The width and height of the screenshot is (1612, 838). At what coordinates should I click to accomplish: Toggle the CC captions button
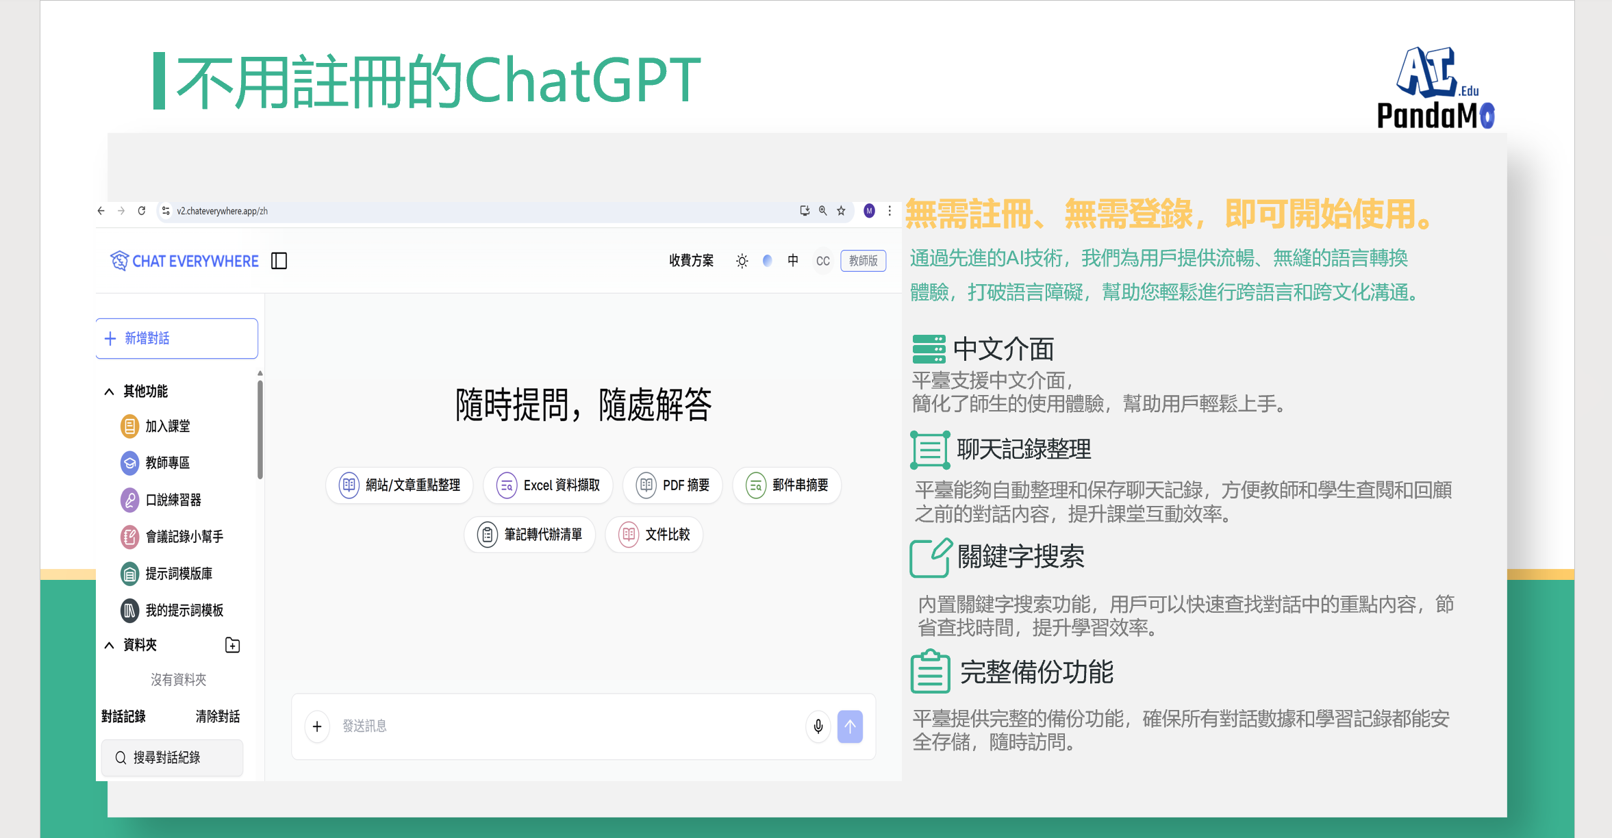[x=822, y=261]
